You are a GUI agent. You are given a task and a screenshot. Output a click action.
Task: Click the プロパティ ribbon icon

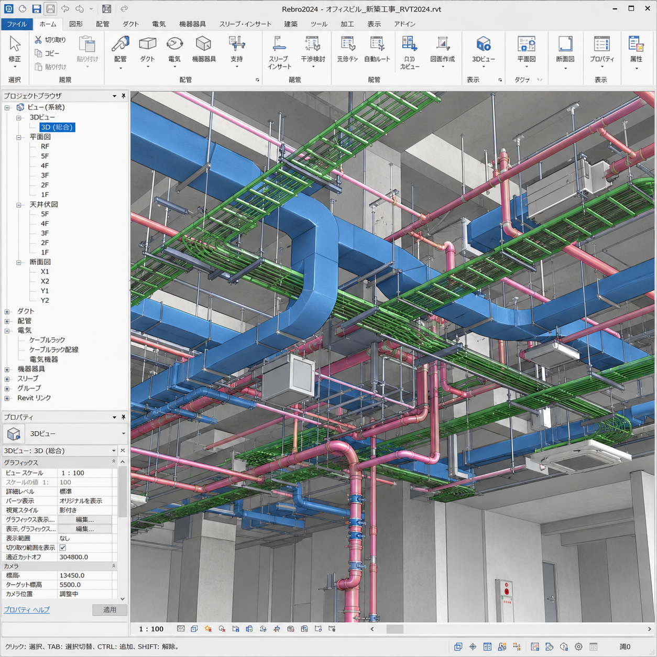pyautogui.click(x=601, y=44)
